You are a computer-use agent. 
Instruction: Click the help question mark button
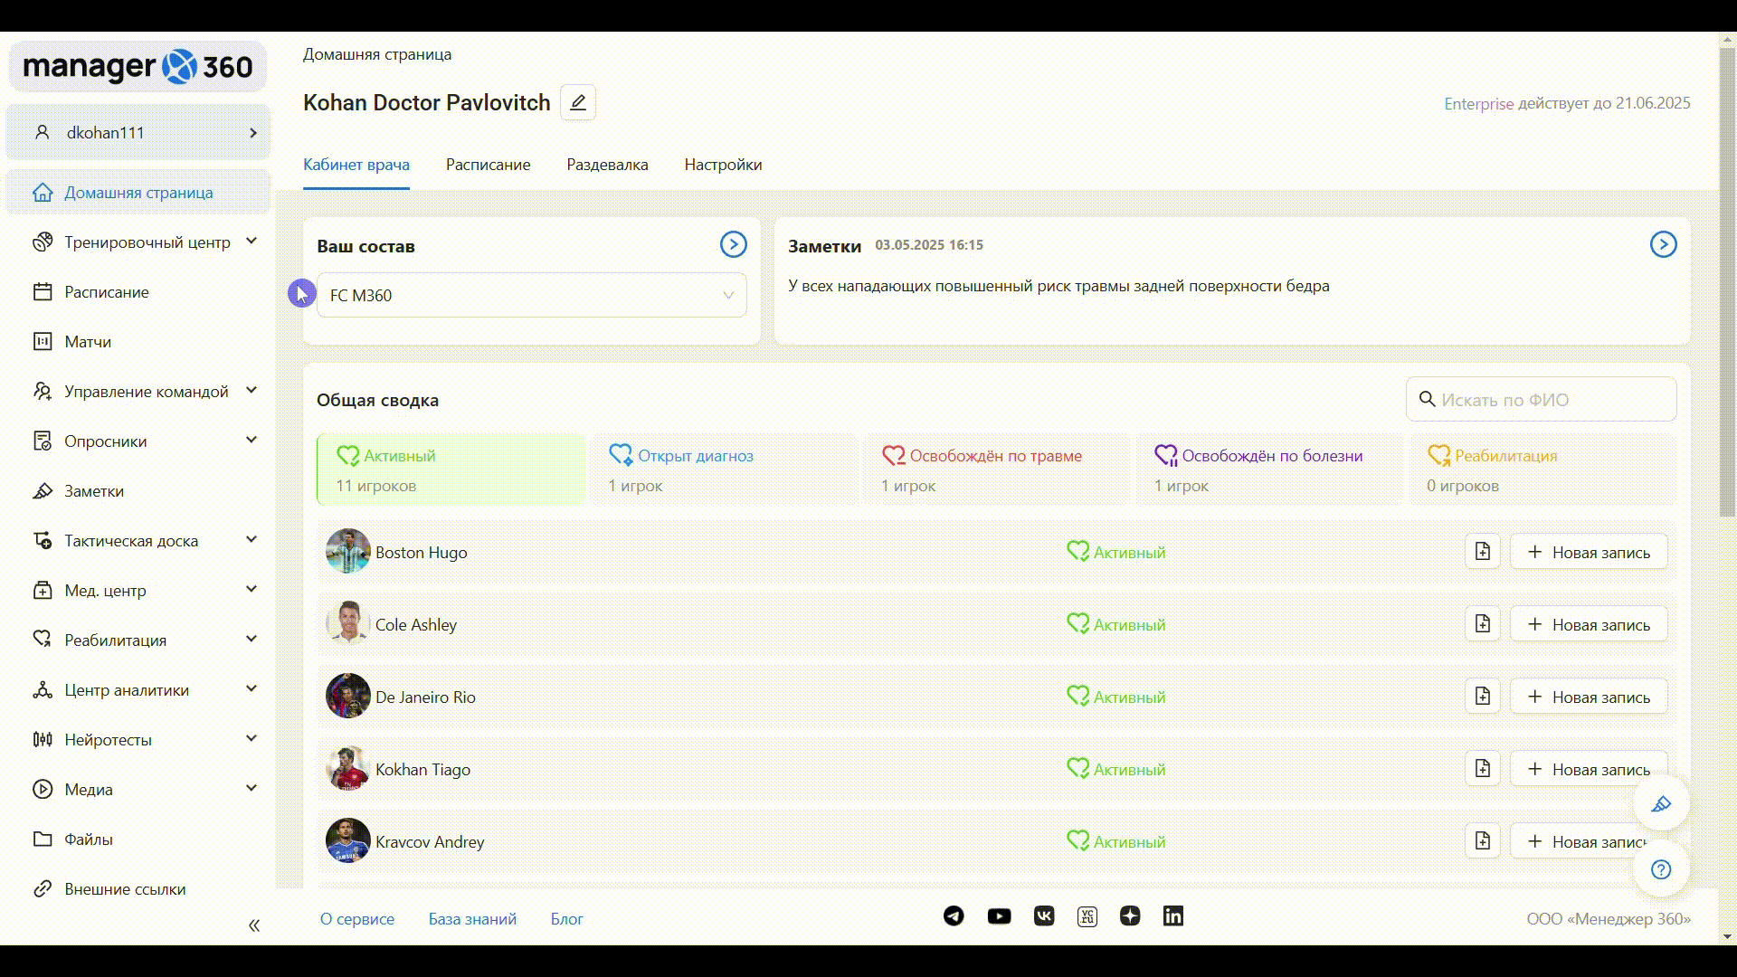(x=1661, y=869)
